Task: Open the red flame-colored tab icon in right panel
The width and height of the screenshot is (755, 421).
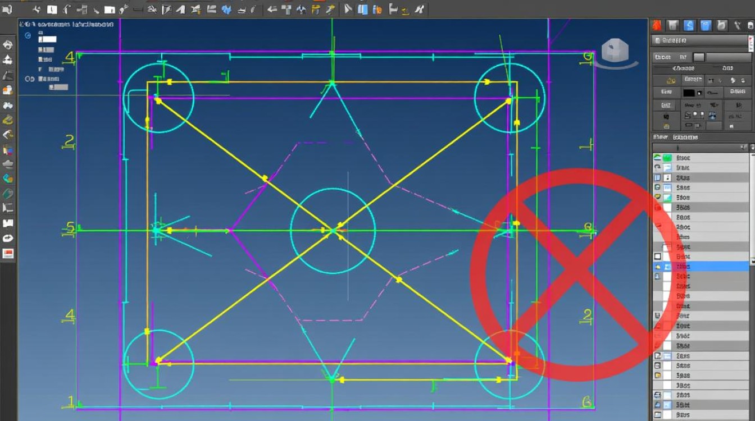Action: pos(657,25)
